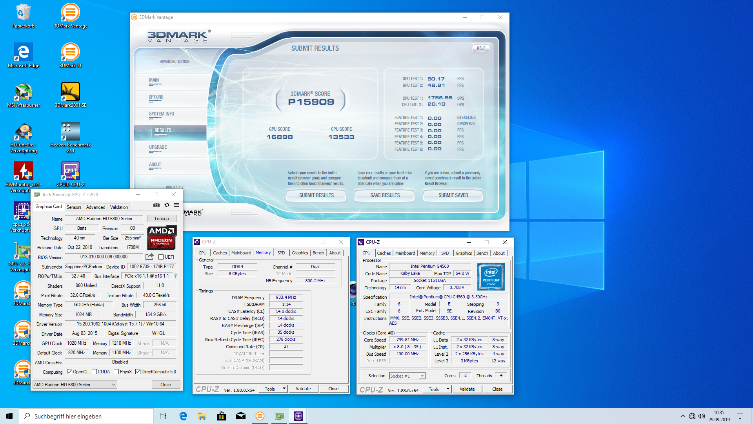
Task: Open Graphics tab in CPU-Z Memory window
Action: pos(300,253)
